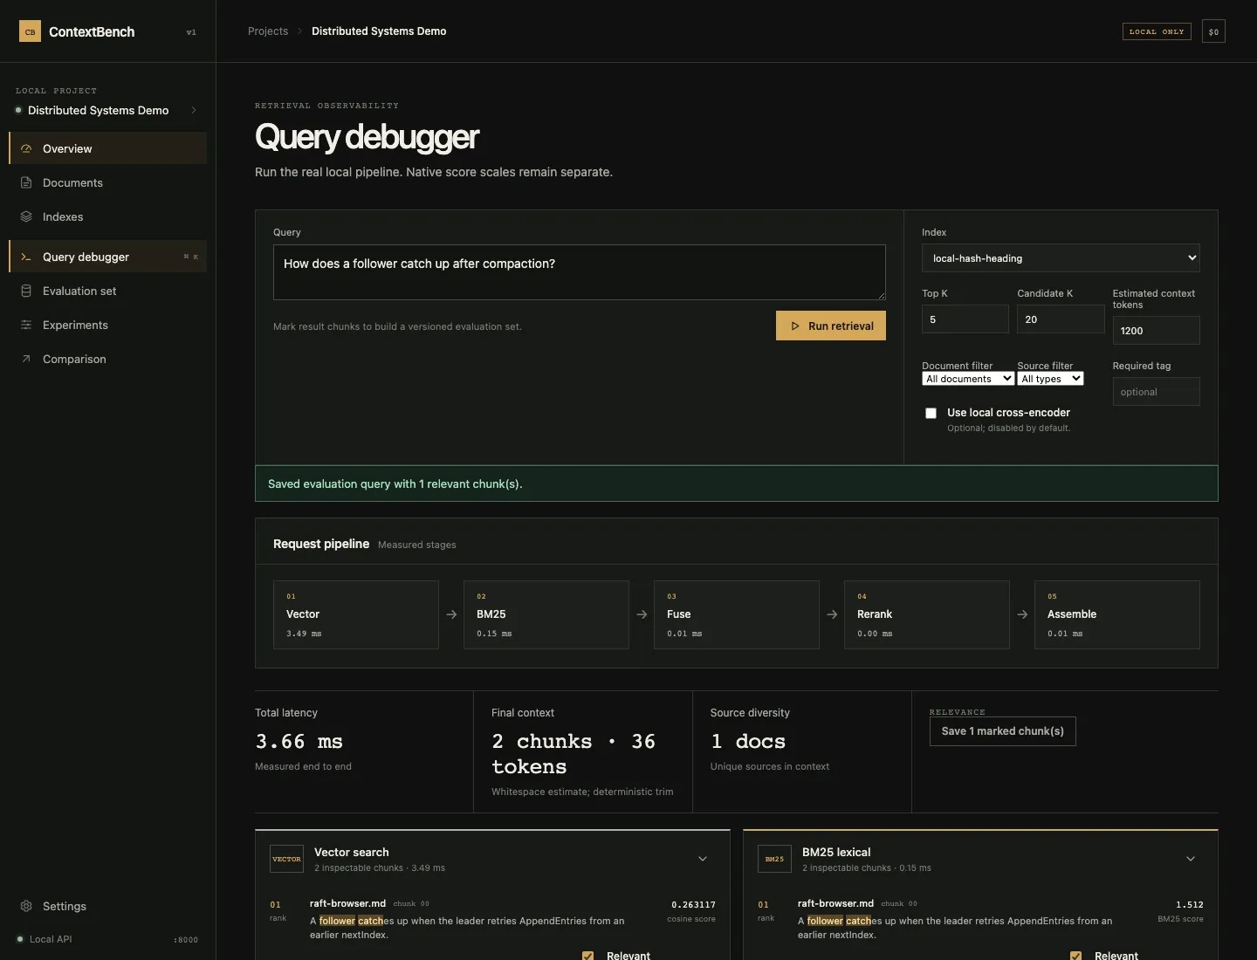Open Evaluation set page
Image resolution: width=1257 pixels, height=960 pixels.
click(107, 291)
